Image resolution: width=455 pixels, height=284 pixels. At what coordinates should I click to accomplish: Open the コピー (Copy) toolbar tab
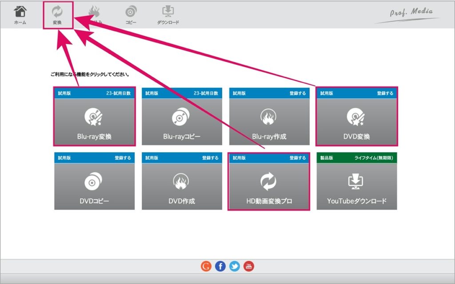tap(131, 15)
